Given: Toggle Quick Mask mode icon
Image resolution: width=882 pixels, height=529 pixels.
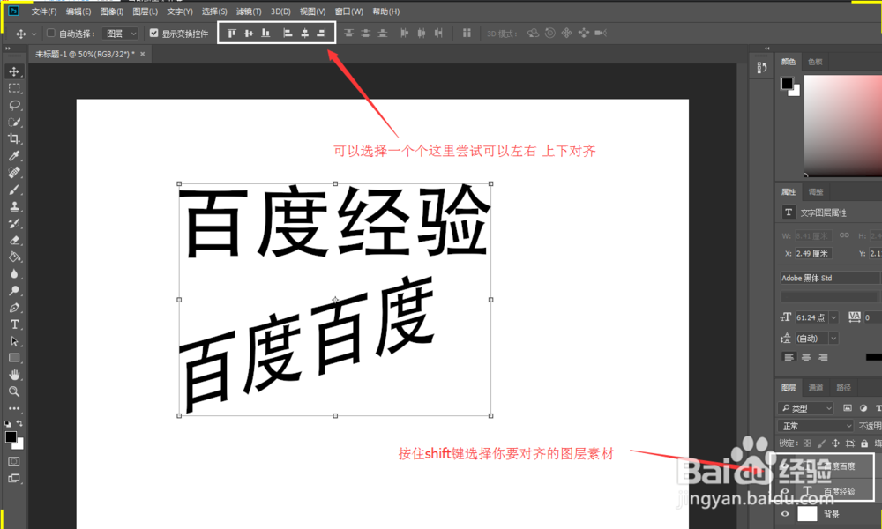Looking at the screenshot, I should click(14, 461).
